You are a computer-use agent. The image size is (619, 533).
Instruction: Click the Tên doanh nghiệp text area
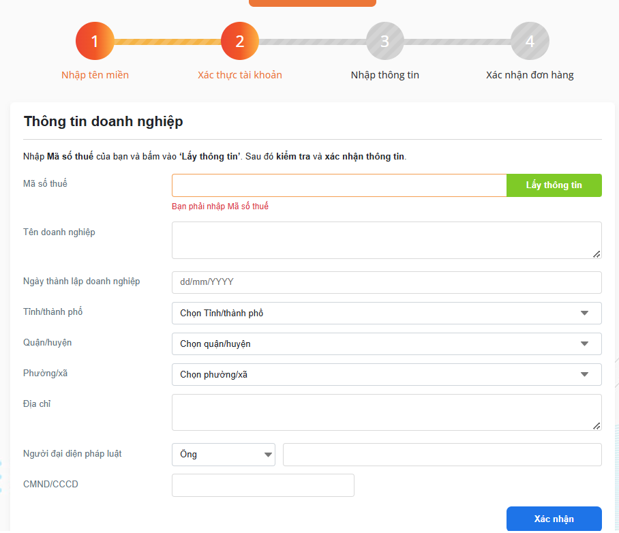[x=387, y=240]
